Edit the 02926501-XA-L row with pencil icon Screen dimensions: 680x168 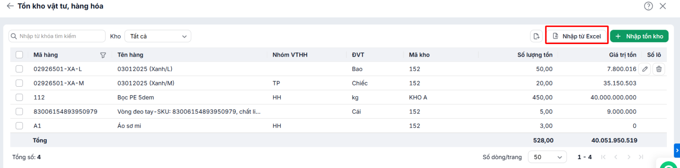pyautogui.click(x=645, y=69)
